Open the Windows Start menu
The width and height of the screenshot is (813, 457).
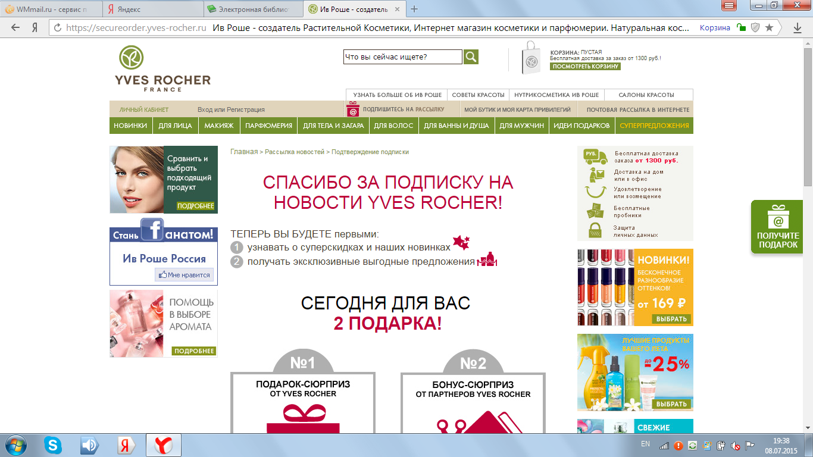click(x=16, y=445)
